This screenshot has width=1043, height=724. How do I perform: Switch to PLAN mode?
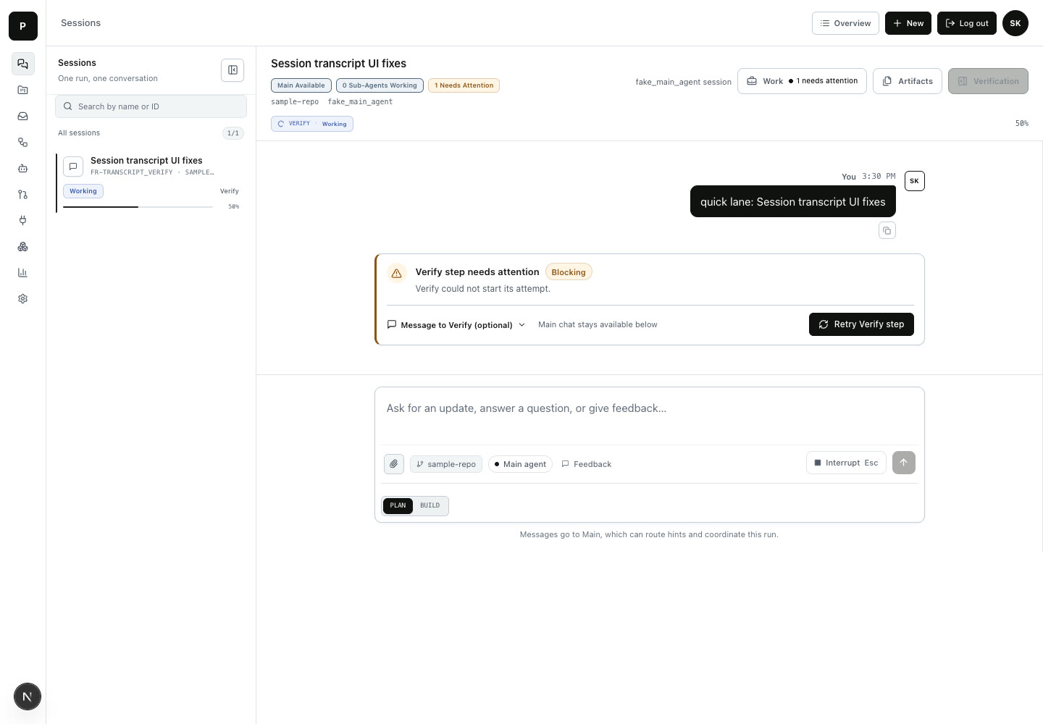tap(398, 505)
